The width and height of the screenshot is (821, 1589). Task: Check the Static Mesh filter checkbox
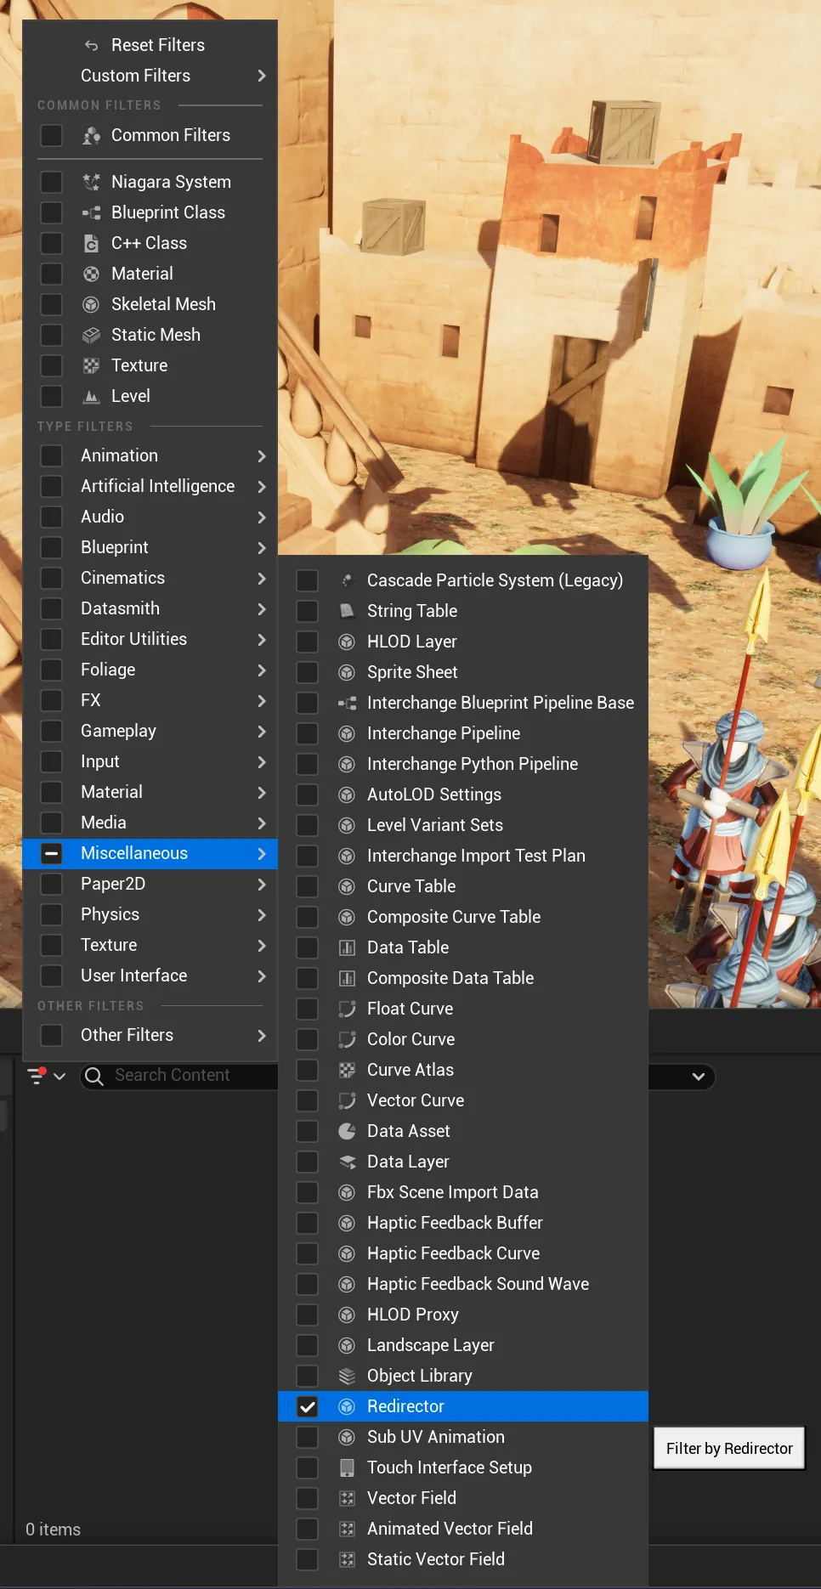click(x=52, y=335)
